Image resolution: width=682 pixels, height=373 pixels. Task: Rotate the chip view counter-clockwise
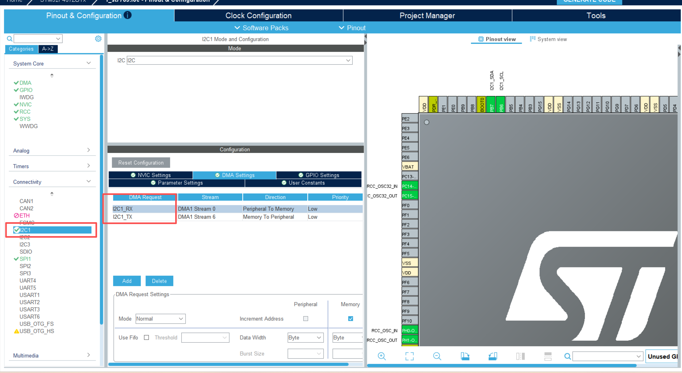pyautogui.click(x=493, y=356)
